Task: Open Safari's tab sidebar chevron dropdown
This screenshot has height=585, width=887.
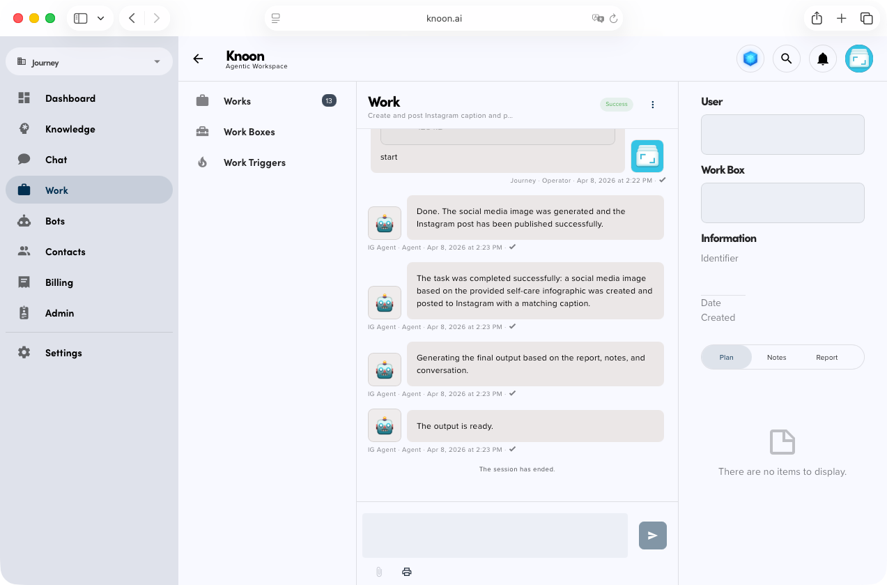Action: (100, 18)
